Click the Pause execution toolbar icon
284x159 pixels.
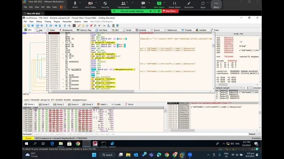[x=42, y=26]
